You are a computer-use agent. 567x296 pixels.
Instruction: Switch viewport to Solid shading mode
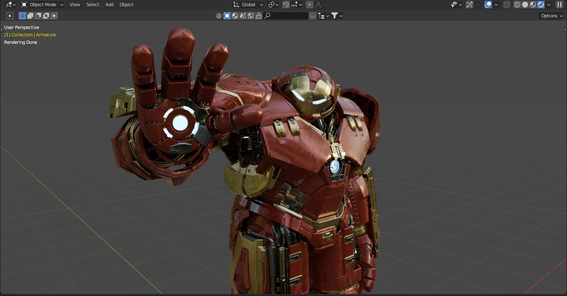tap(525, 5)
